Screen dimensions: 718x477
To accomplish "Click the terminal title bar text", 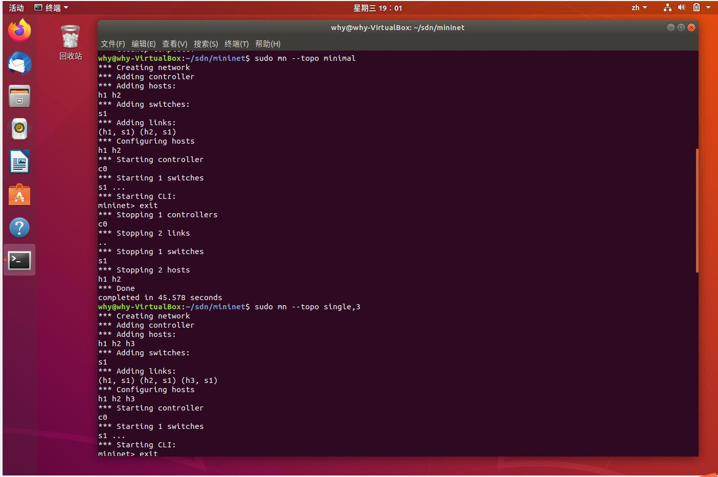I will pyautogui.click(x=397, y=28).
